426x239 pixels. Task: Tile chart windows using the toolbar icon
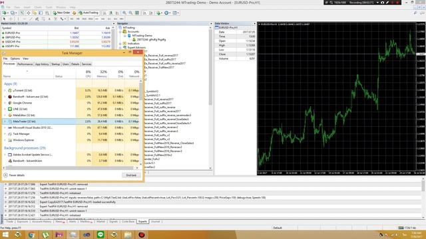(x=137, y=13)
